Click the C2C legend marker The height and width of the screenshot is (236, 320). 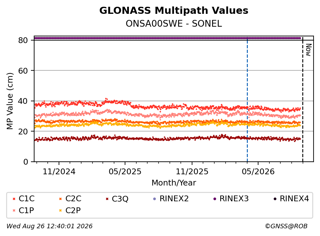tap(60, 199)
